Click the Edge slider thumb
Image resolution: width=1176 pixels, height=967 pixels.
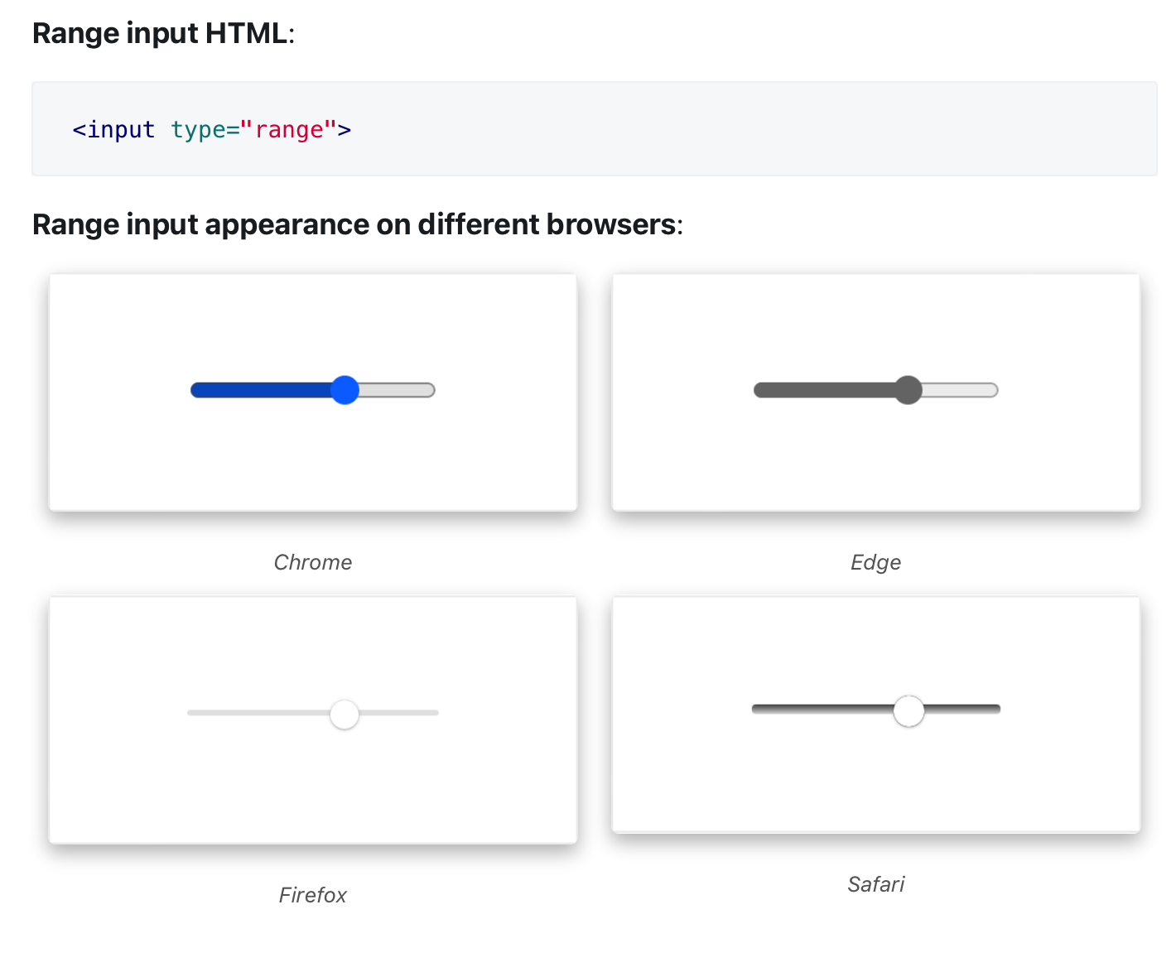pyautogui.click(x=908, y=390)
